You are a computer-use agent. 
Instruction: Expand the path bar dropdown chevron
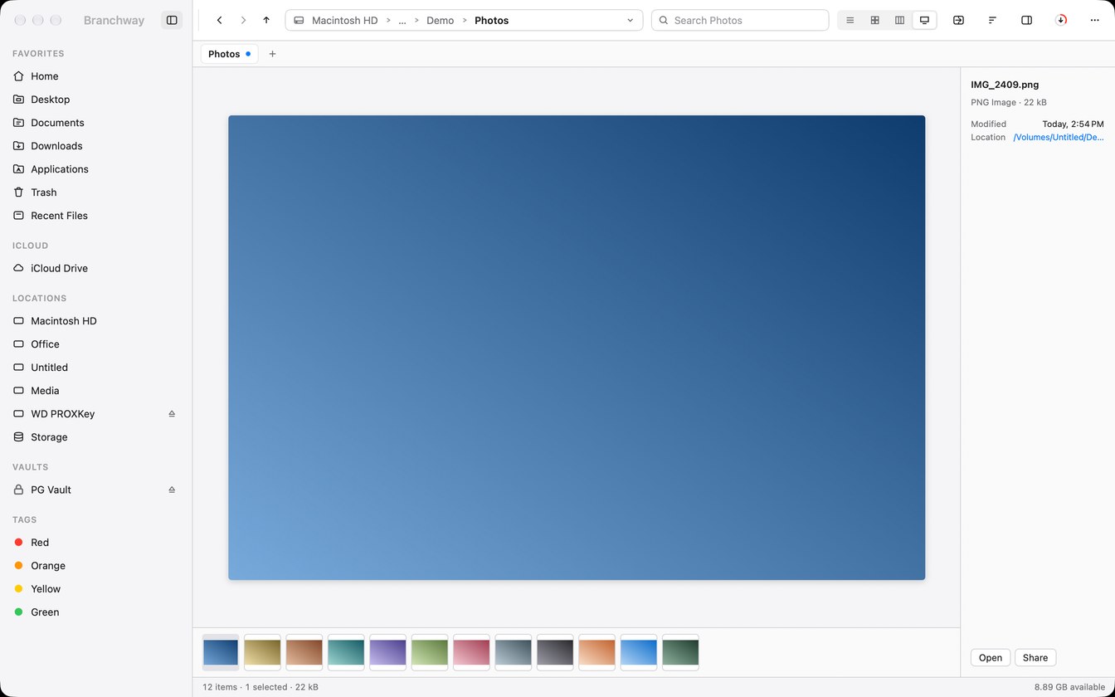(x=631, y=20)
